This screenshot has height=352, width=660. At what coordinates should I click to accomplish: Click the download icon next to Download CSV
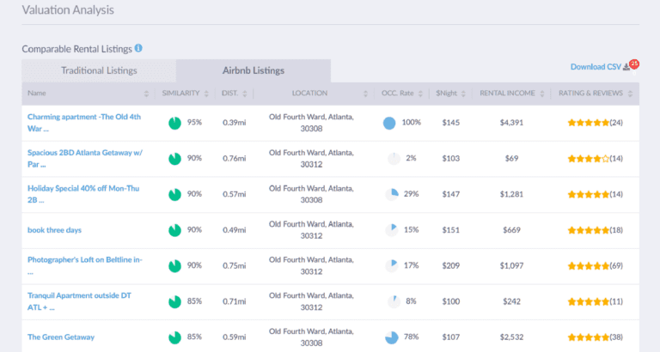click(626, 67)
